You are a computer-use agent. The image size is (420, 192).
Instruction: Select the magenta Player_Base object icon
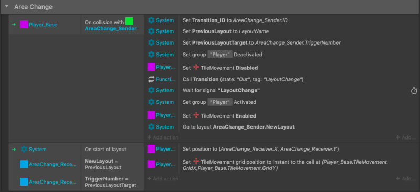coord(24,25)
